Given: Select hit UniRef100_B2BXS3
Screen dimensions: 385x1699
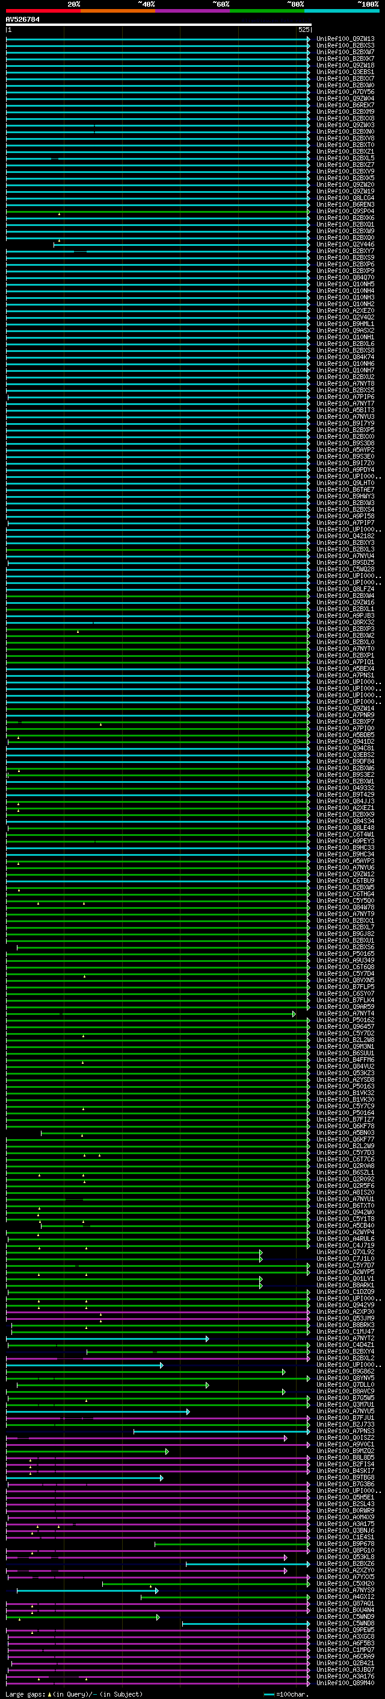Looking at the screenshot, I should (x=345, y=46).
